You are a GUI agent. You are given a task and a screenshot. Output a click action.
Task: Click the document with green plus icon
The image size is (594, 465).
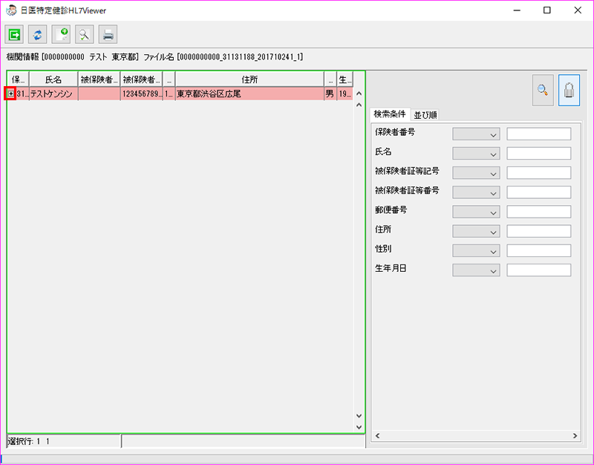click(61, 34)
